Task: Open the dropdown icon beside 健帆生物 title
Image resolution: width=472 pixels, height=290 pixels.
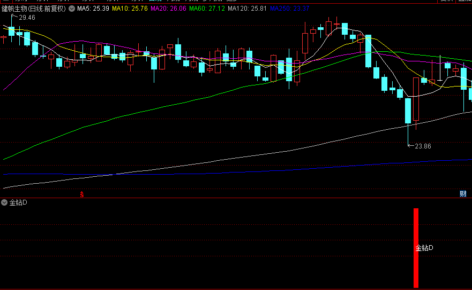Action: (x=72, y=9)
